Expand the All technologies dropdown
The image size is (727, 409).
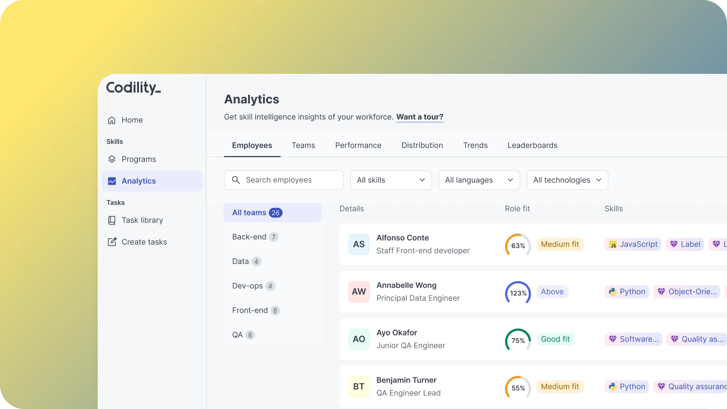coord(568,180)
